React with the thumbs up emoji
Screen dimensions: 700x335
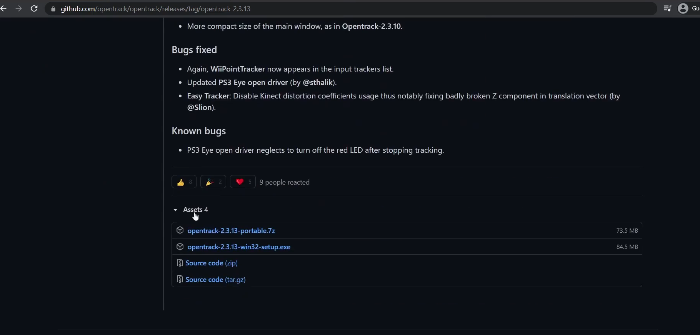click(184, 182)
